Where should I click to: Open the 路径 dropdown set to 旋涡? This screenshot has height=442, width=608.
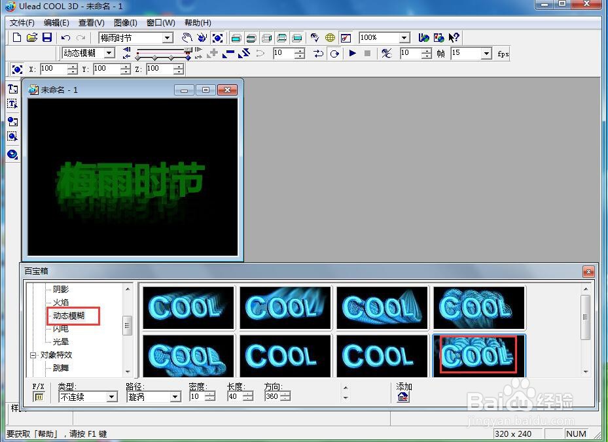(175, 397)
